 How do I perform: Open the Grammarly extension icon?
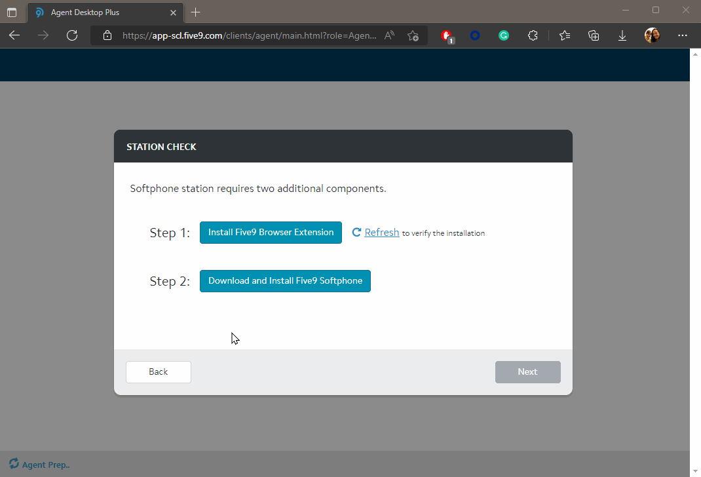(504, 35)
